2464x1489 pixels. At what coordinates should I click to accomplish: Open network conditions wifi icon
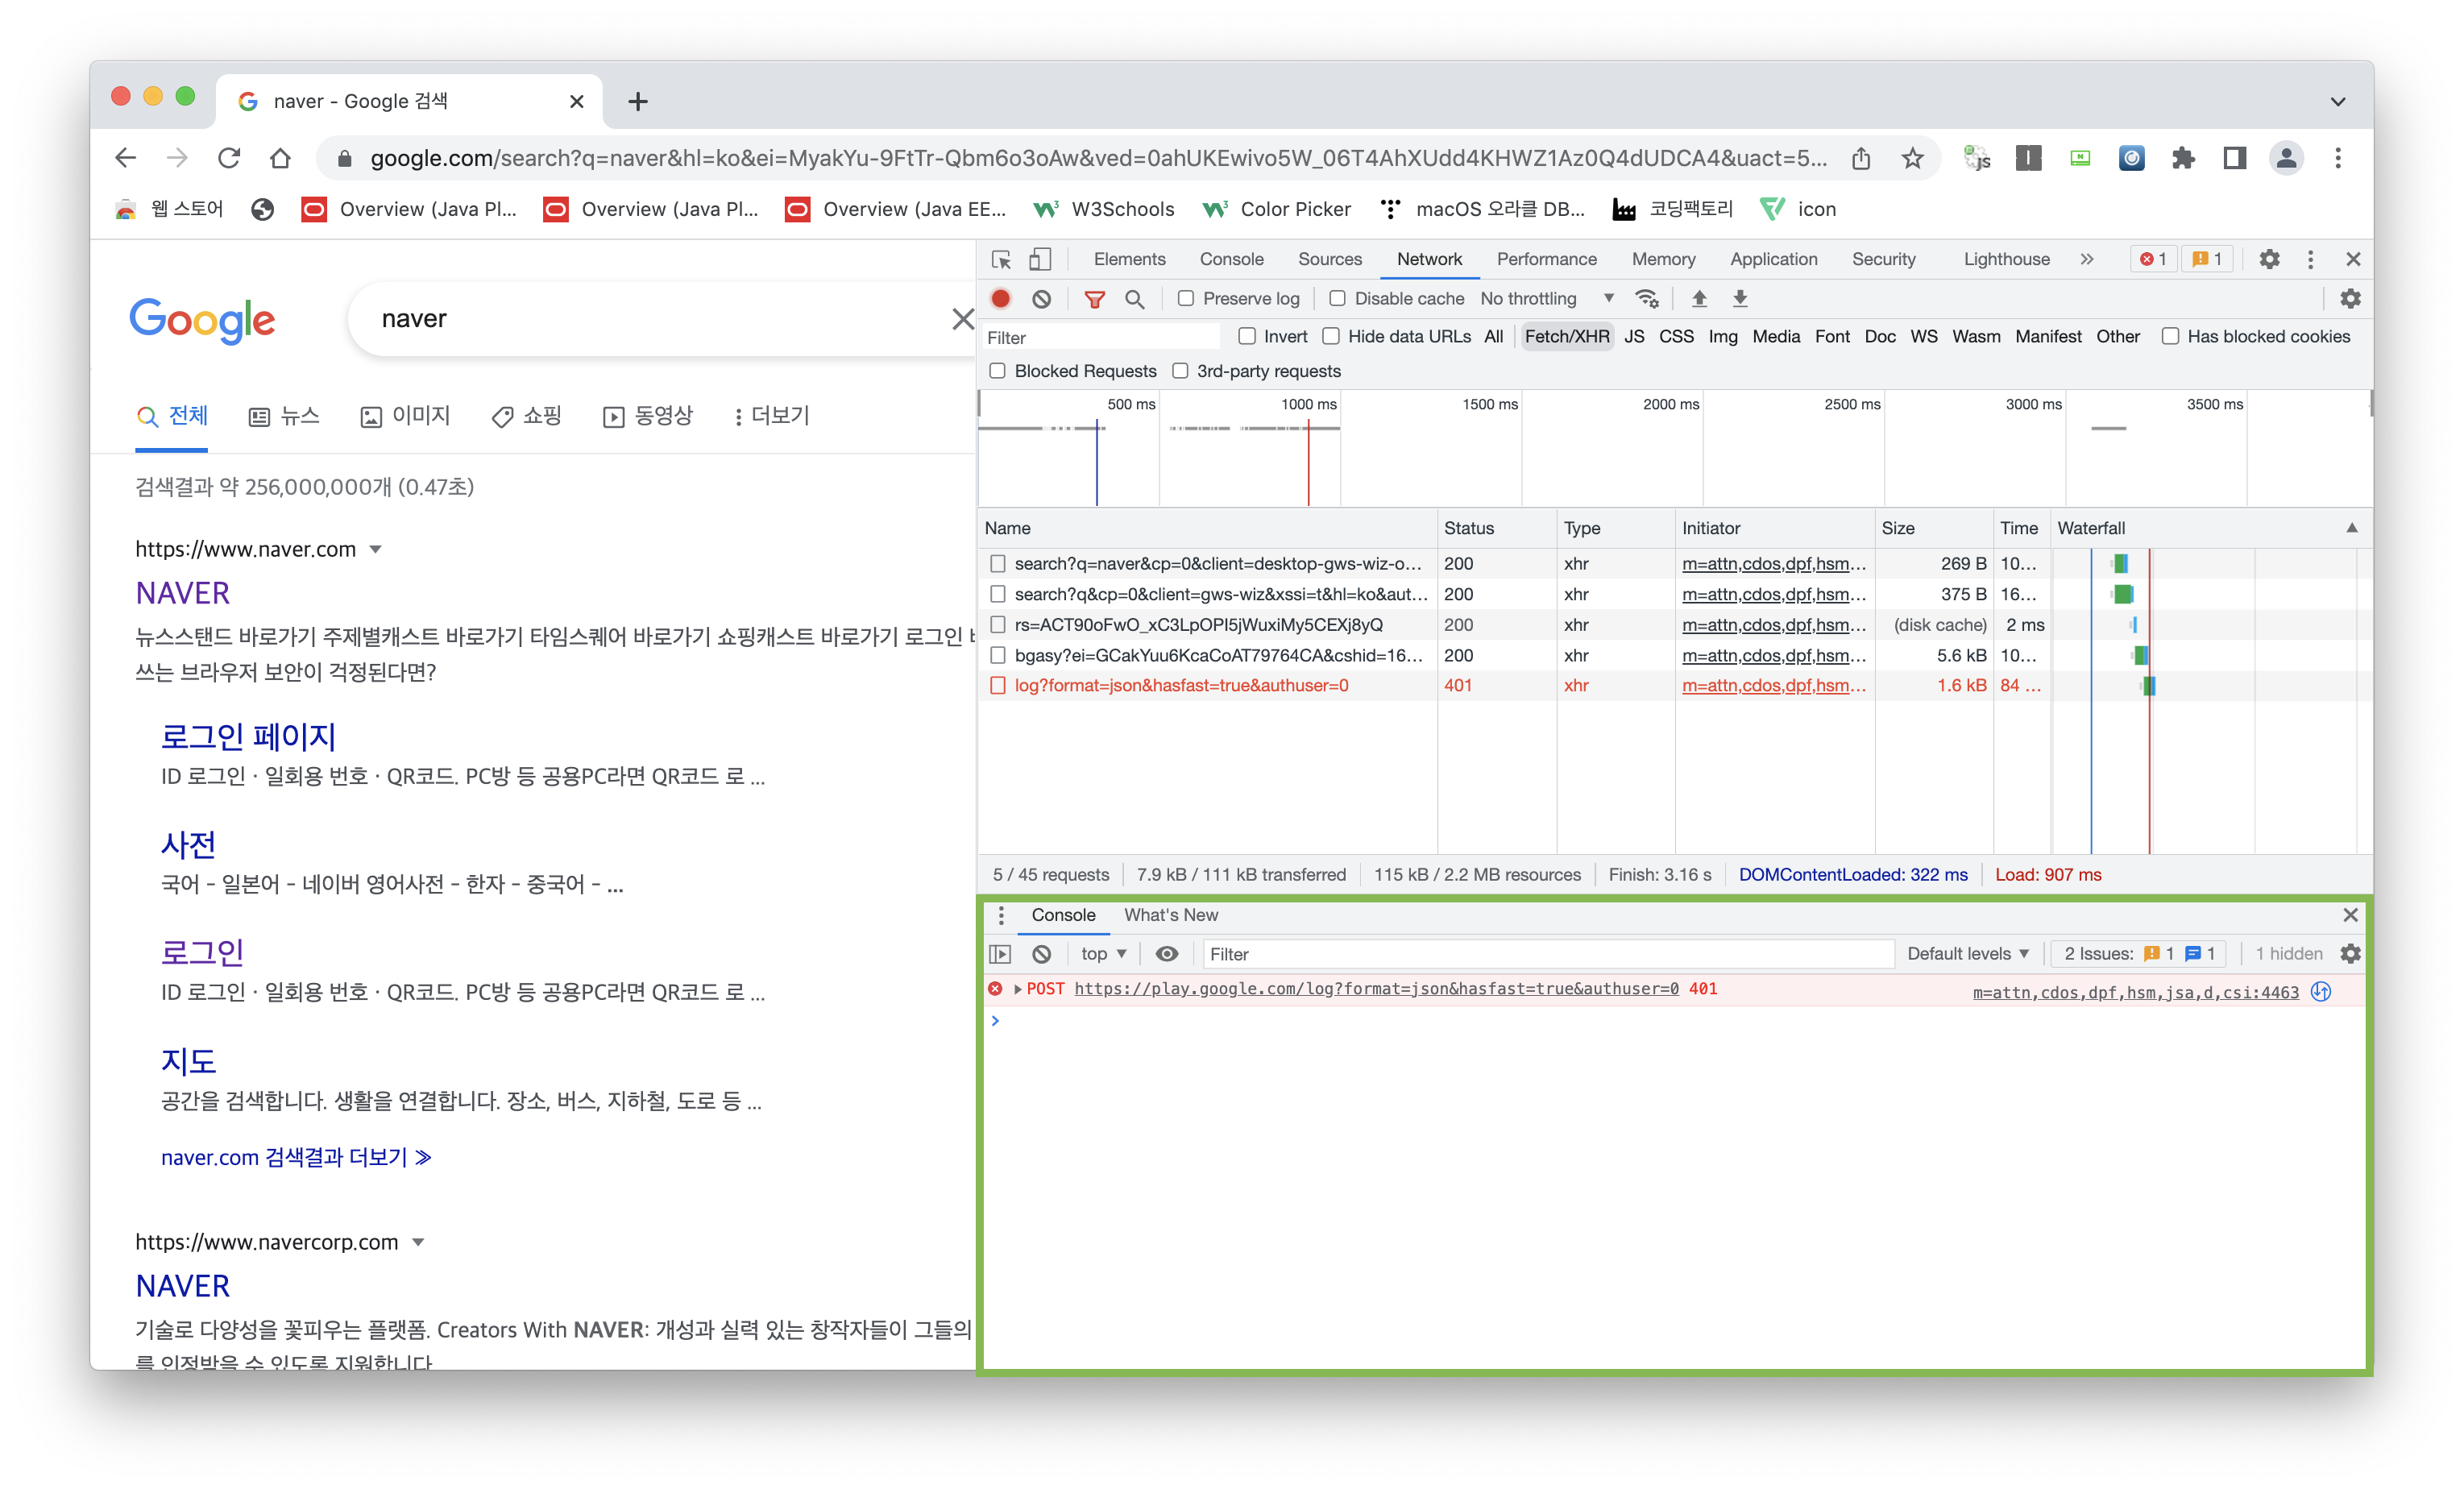tap(1646, 298)
